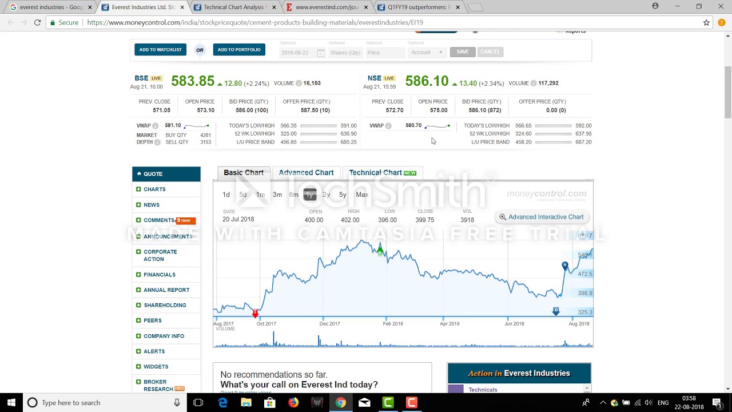Open Broker Research in the sidebar
This screenshot has height=412, width=732.
(x=160, y=386)
